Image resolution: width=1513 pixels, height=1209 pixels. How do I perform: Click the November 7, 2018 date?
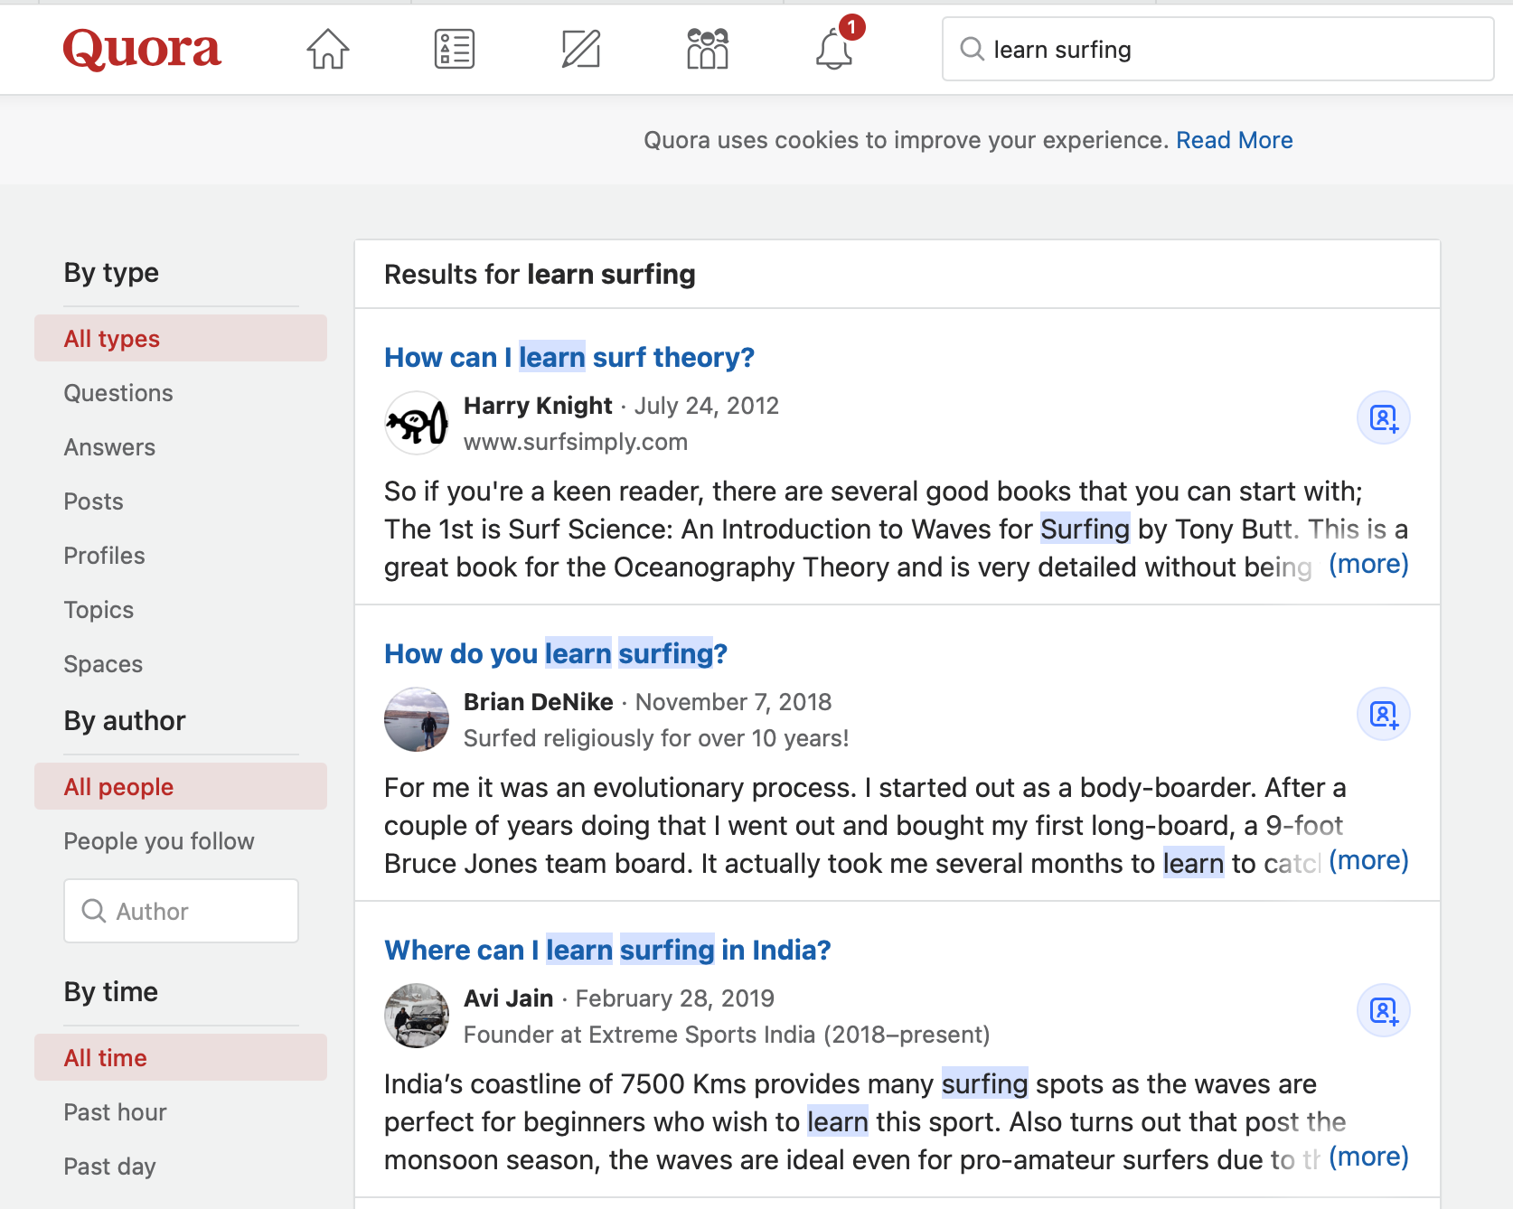click(x=733, y=702)
